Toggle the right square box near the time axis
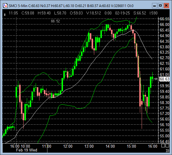Viewport: 172px width, 155px height. [167, 146]
